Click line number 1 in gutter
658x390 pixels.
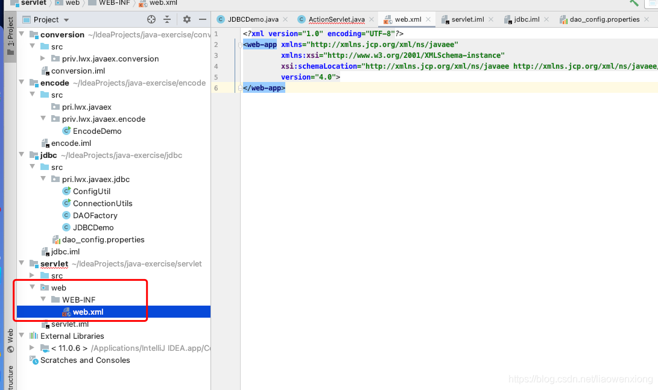216,34
